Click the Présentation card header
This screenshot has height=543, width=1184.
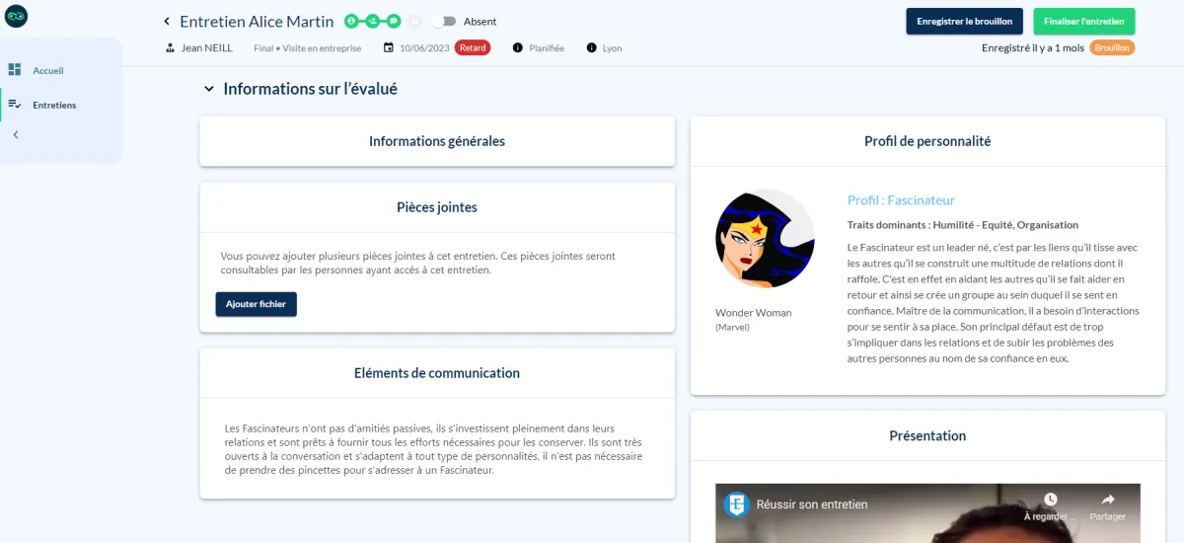[x=927, y=435]
